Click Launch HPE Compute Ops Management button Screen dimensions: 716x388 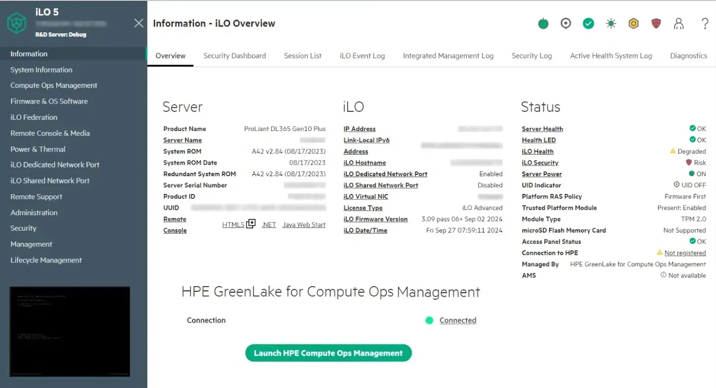pyautogui.click(x=328, y=353)
